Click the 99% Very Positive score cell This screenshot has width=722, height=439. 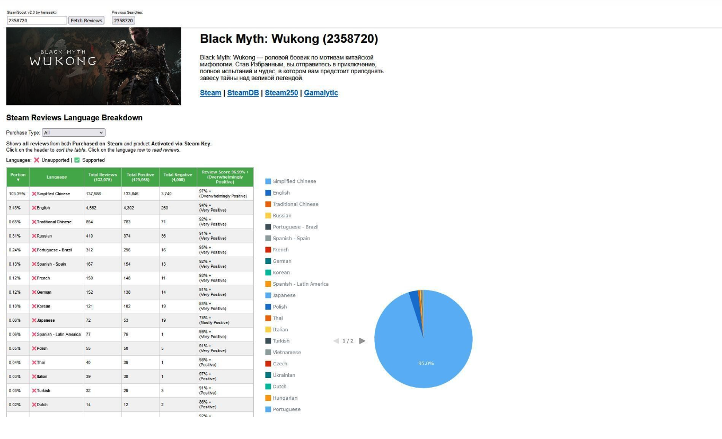(225, 335)
